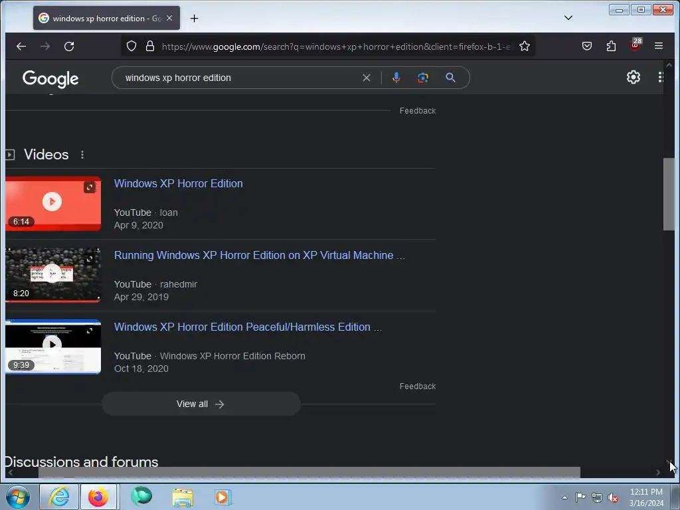Open clock showing 12:11 PM

coord(646,497)
